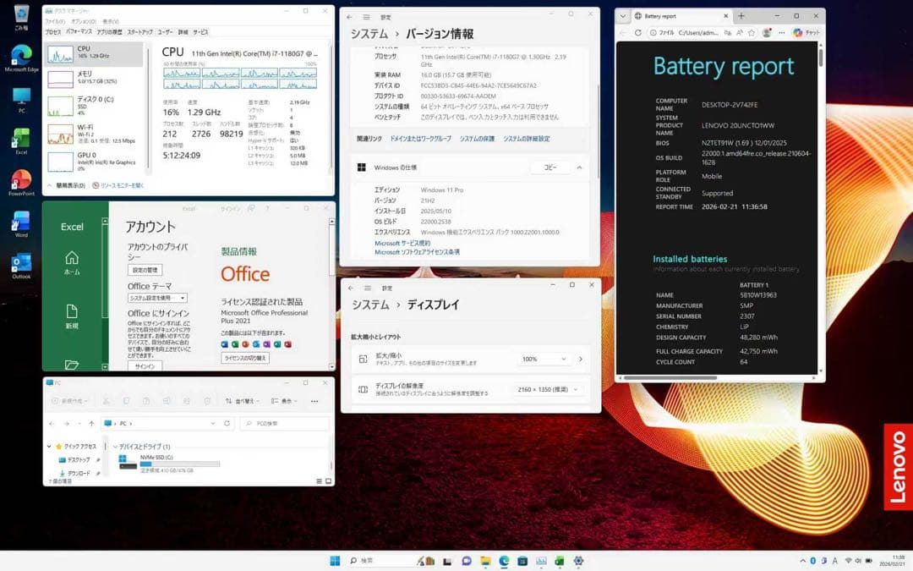Viewport: 913px width, 571px height.
Task: Open hamburger menu in Display settings window
Action: point(368,288)
